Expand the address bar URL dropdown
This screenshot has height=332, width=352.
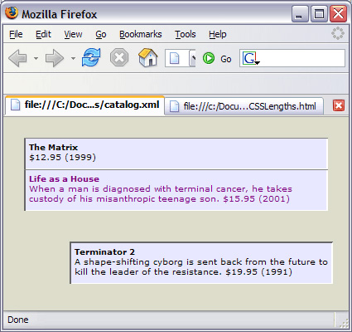click(192, 58)
